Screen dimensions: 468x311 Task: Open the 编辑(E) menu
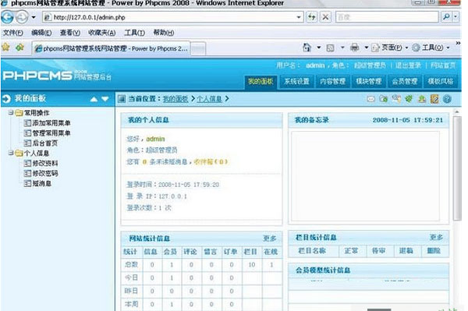41,33
